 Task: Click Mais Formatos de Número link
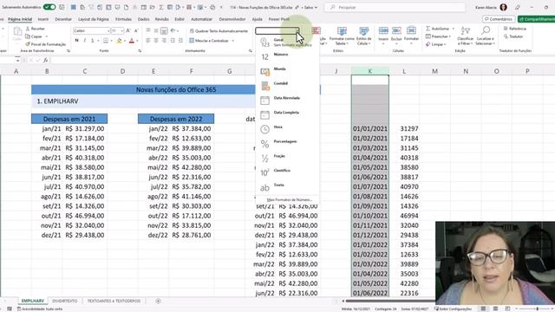pos(289,200)
